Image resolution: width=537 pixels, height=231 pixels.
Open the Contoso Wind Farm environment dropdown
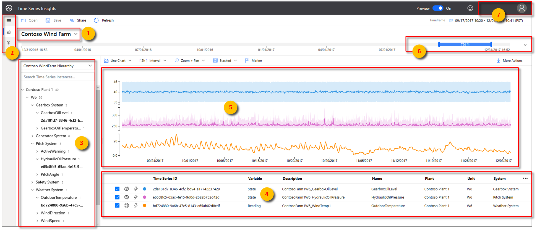pos(49,34)
